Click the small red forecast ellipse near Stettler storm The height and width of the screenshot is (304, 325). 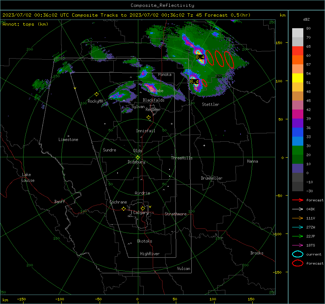point(204,82)
